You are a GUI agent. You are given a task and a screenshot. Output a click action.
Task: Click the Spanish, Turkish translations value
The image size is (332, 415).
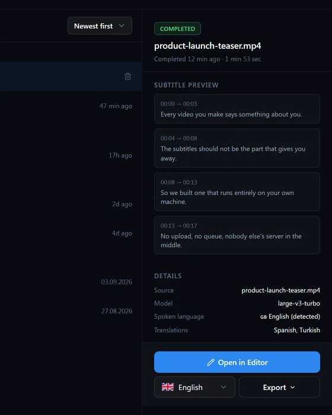point(297,330)
